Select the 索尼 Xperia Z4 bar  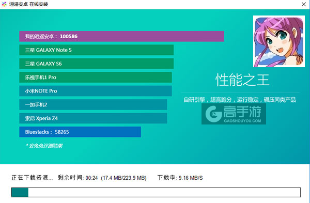[93, 118]
